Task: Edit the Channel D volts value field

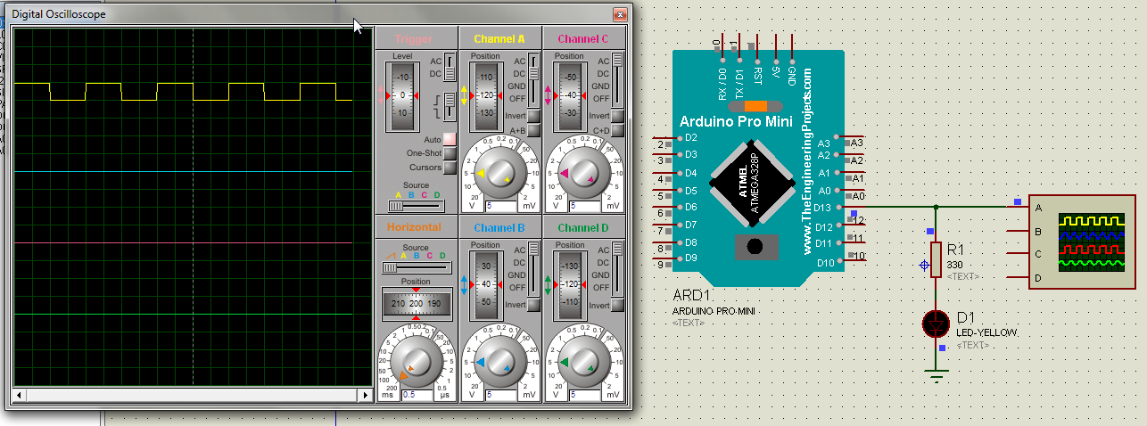Action: coord(583,394)
